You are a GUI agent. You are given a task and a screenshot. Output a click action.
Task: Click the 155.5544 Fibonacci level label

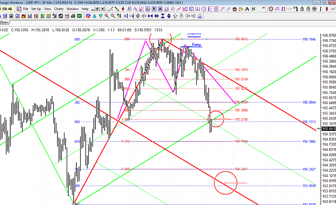tap(309, 102)
